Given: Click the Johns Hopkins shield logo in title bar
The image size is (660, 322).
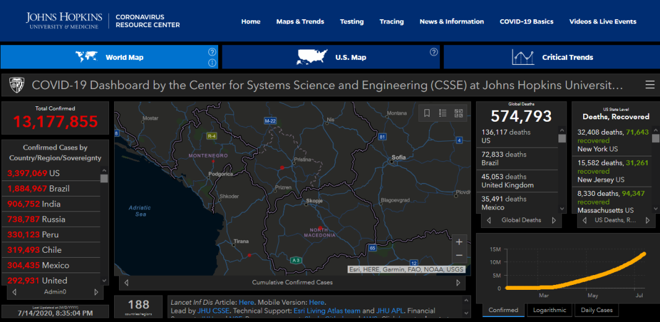Looking at the screenshot, I should (x=16, y=85).
